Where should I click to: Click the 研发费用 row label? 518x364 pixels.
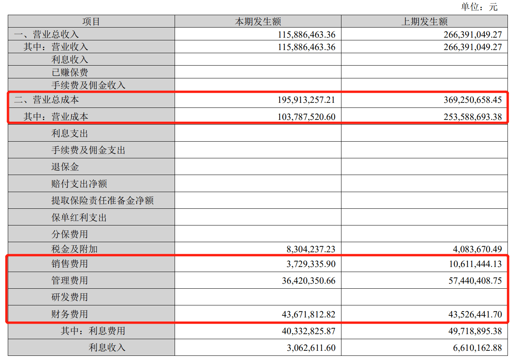[70, 297]
